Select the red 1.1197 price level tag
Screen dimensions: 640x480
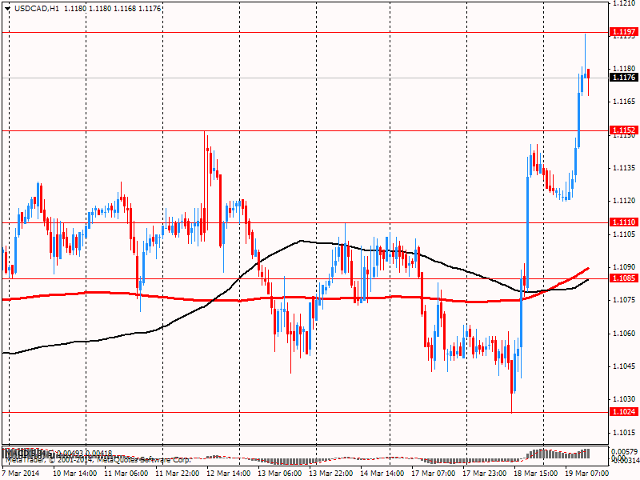tap(623, 33)
